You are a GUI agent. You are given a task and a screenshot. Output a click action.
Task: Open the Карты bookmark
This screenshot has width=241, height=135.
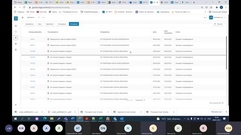[53, 12]
